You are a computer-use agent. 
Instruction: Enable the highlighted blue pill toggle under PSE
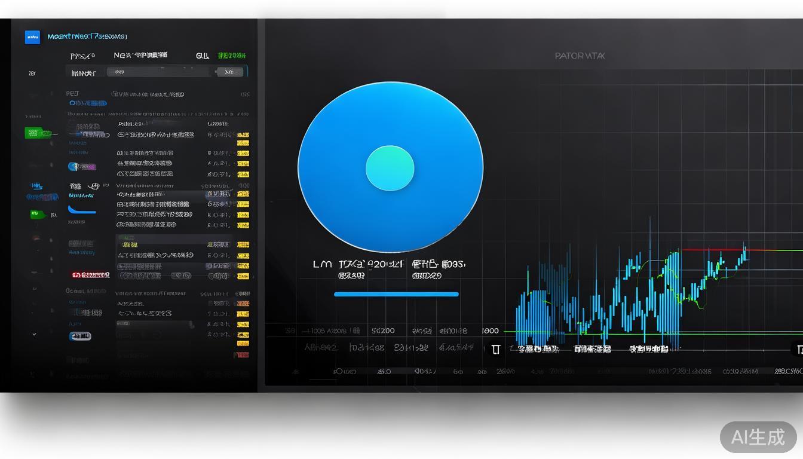click(87, 103)
